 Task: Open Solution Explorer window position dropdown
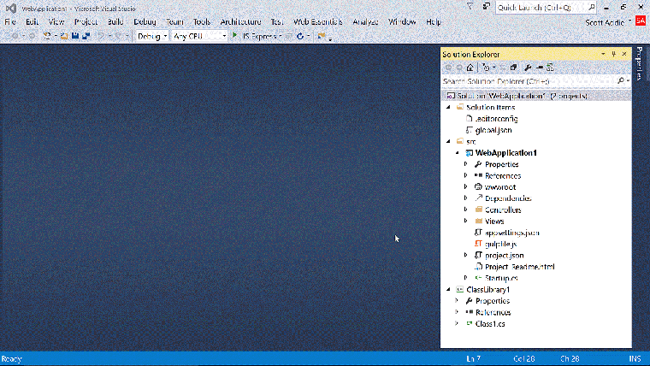603,54
